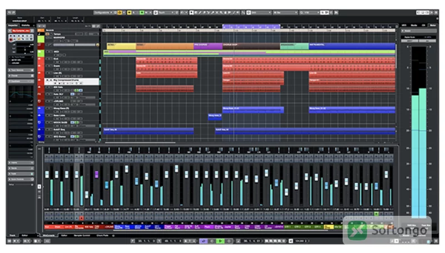This screenshot has height=253, width=445.
Task: Mute the Sub37 Seq track
Action: tap(47, 130)
